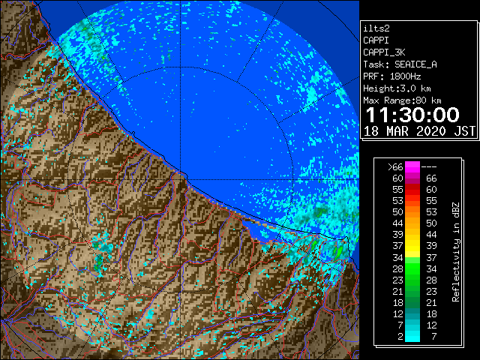
Task: Select the PRF: 1800Hz text
Action: [391, 76]
